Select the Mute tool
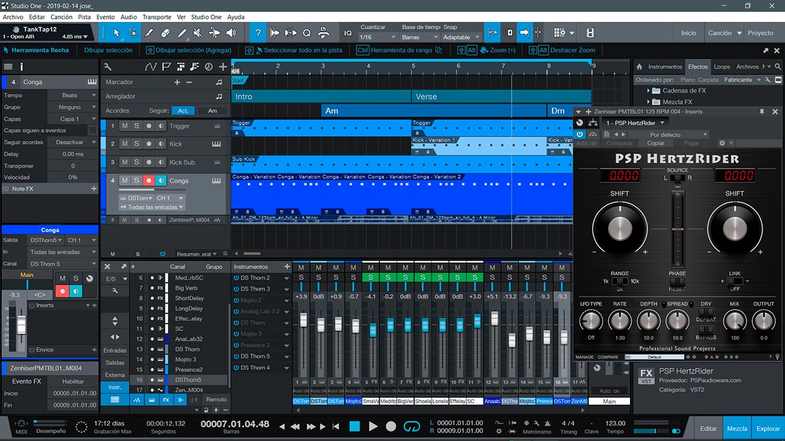 [198, 33]
